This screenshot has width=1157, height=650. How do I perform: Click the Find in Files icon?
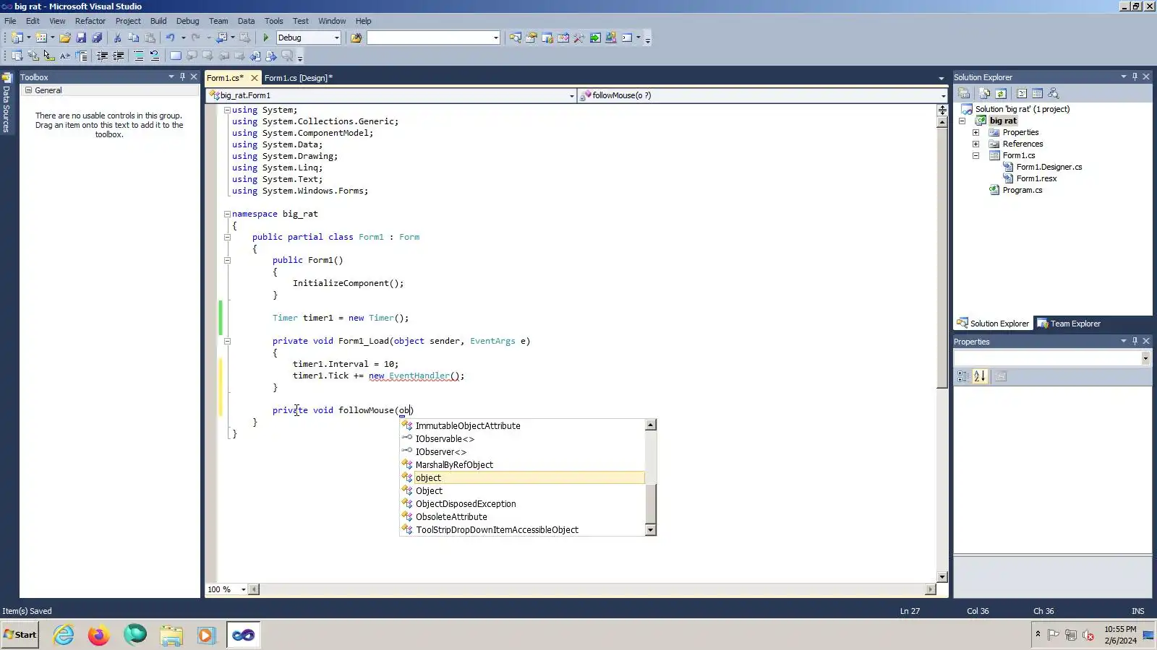point(356,38)
